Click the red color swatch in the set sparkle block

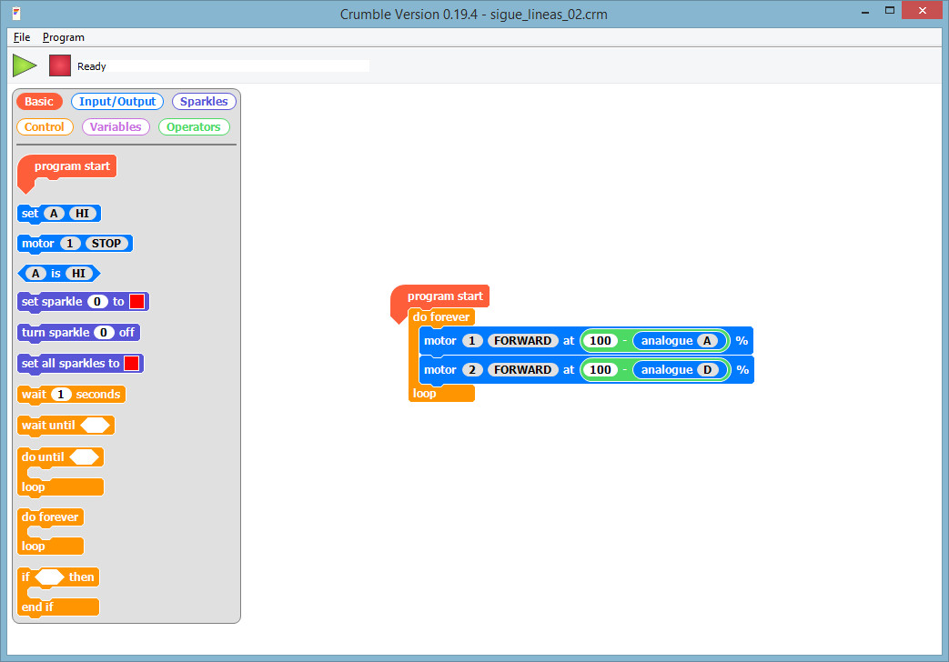137,302
